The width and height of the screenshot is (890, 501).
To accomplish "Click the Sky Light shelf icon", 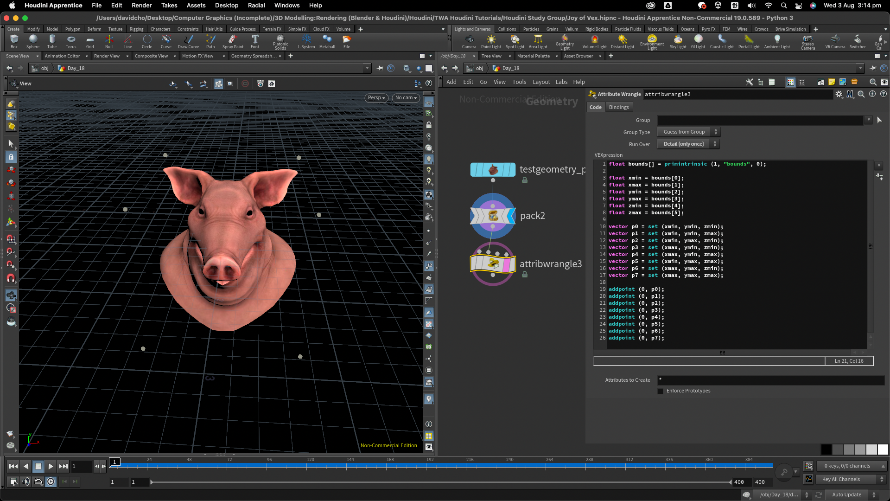I will point(678,41).
